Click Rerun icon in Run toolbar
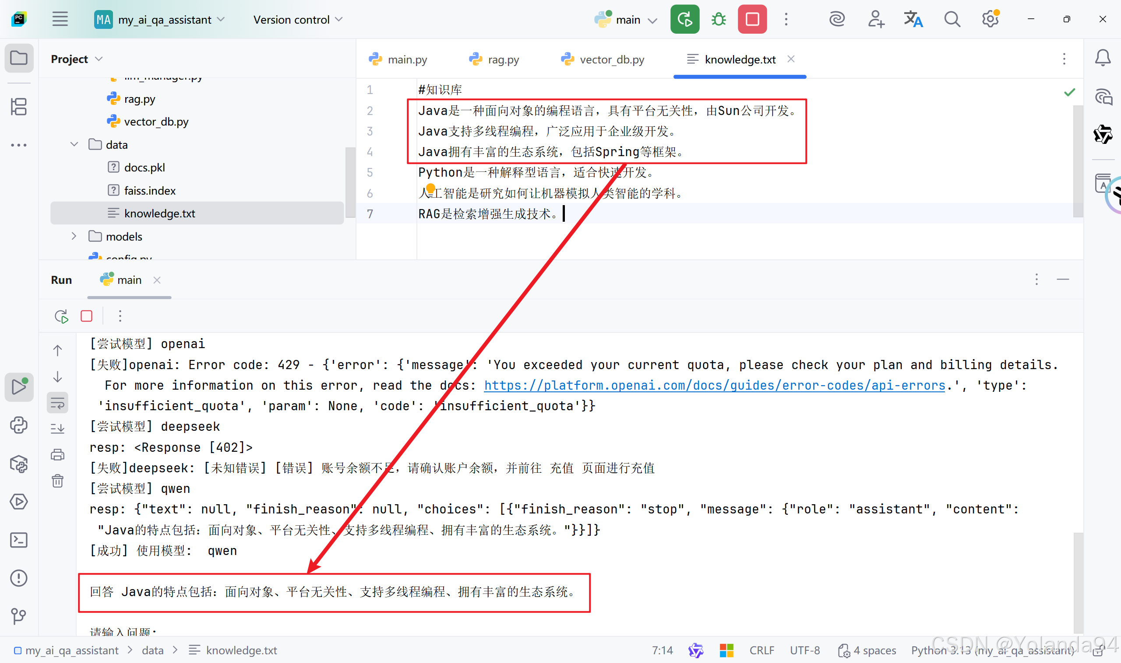This screenshot has width=1121, height=663. click(61, 316)
